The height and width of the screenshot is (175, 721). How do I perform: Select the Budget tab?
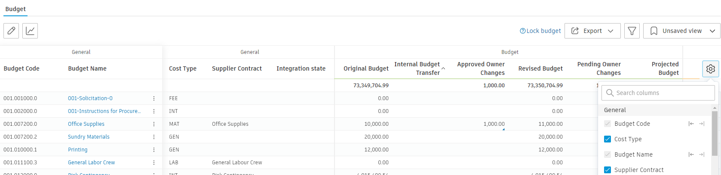15,9
